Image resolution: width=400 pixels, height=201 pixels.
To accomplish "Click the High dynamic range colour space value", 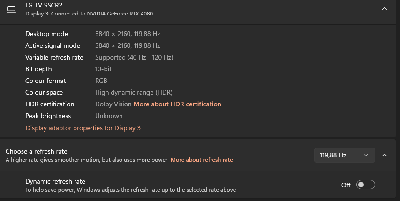I will point(134,92).
